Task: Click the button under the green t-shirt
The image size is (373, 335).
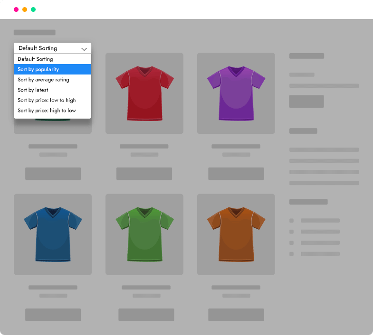Action: [146, 315]
